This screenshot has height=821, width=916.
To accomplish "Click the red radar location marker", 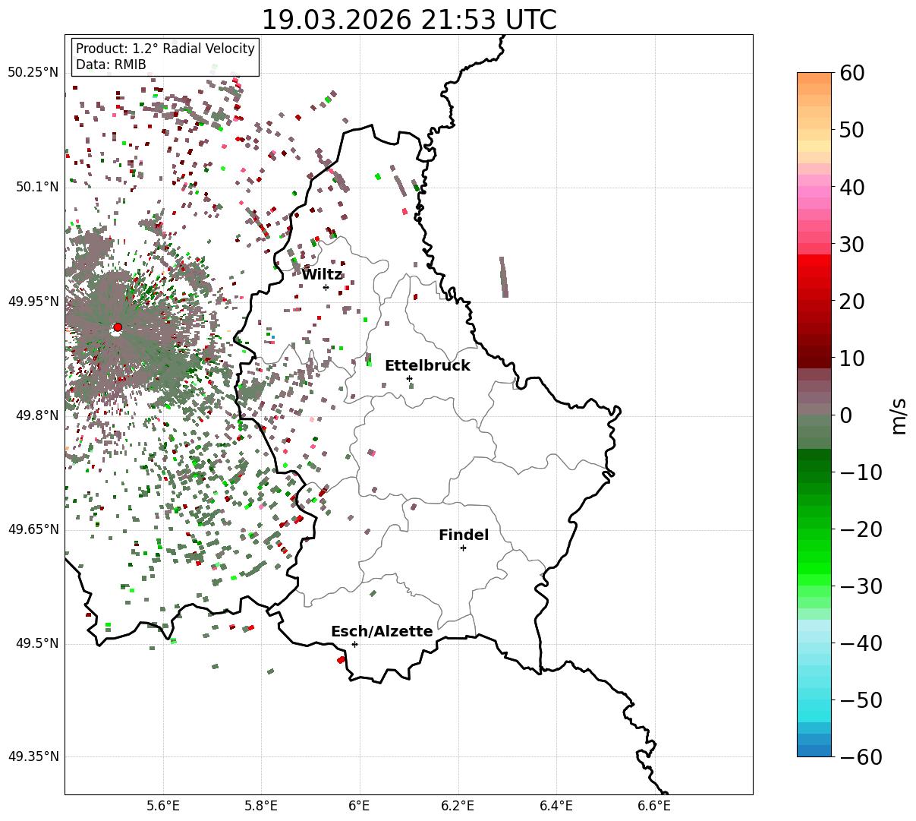I will pyautogui.click(x=117, y=327).
